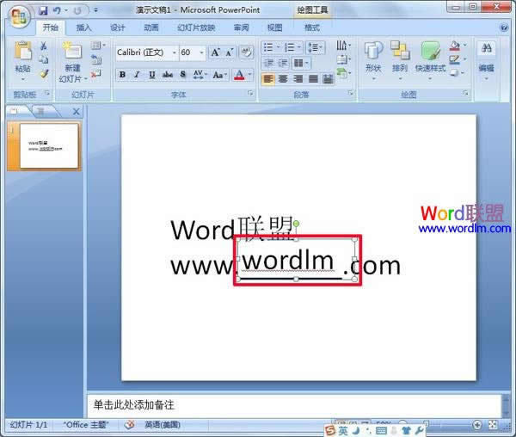Viewport: 516px width, 437px height.
Task: Open the 绘图 dialog launcher
Action: click(x=465, y=94)
